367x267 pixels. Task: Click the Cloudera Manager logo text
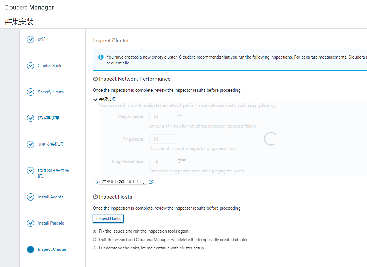29,8
